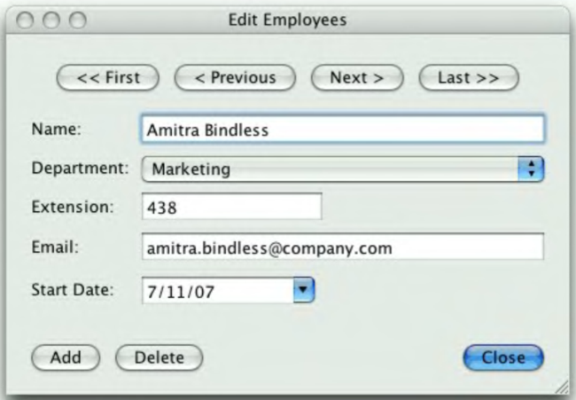Click into the Name text field

coord(342,129)
